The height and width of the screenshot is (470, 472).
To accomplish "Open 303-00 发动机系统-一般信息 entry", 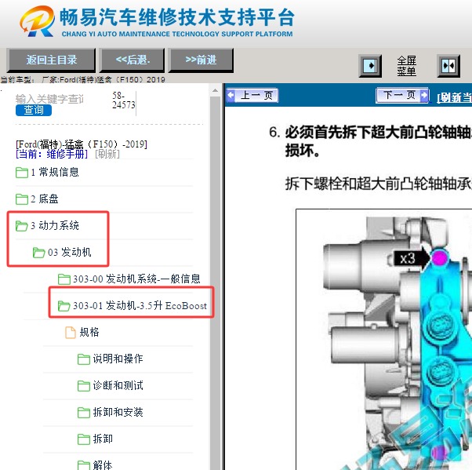I will coord(136,279).
